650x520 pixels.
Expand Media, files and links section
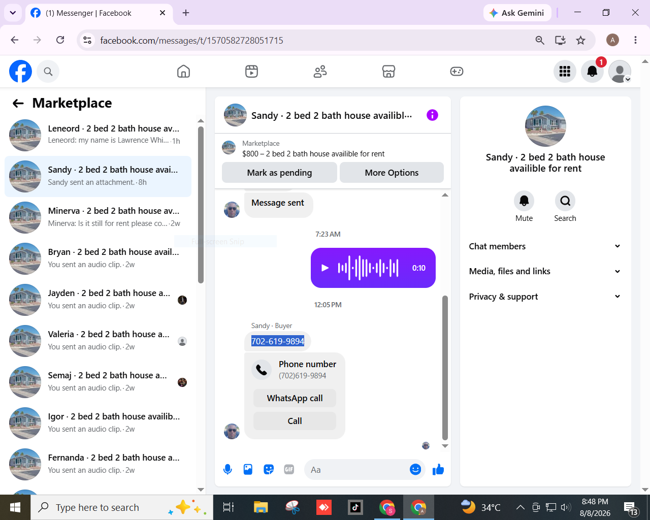[x=545, y=271]
